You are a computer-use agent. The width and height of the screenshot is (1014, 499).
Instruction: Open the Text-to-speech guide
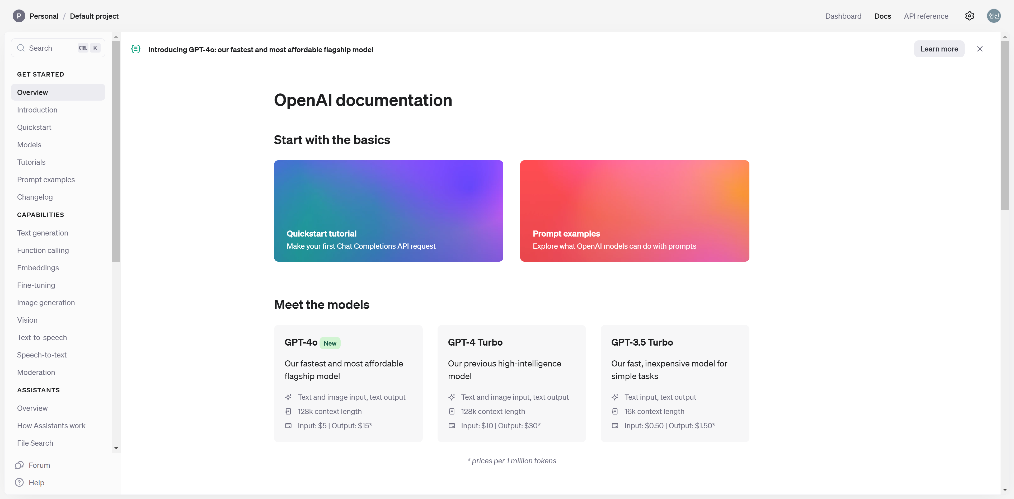pos(42,337)
